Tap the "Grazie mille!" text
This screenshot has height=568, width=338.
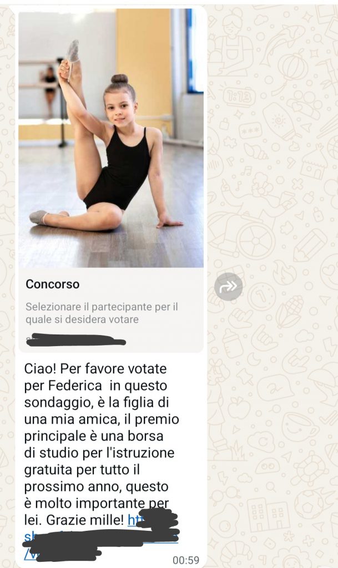[85, 520]
